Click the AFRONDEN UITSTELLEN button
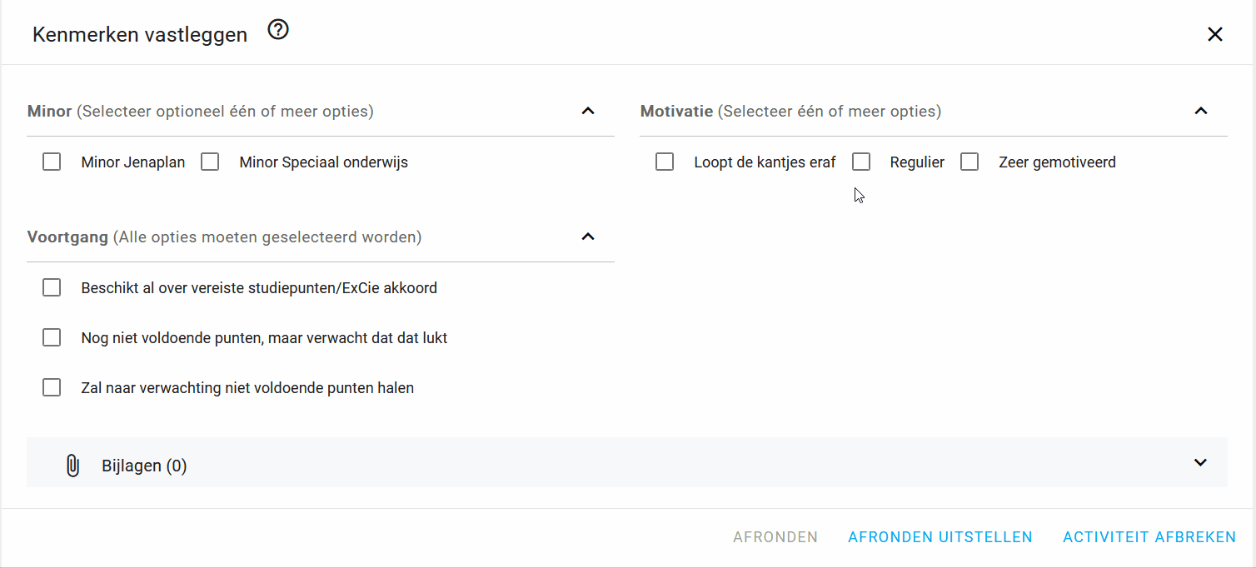This screenshot has width=1256, height=568. tap(940, 537)
